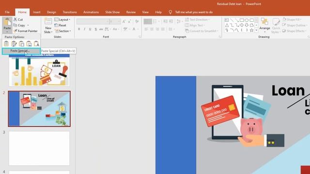Select the 5-Point Star shape
310x174 pixels.
click(251, 30)
